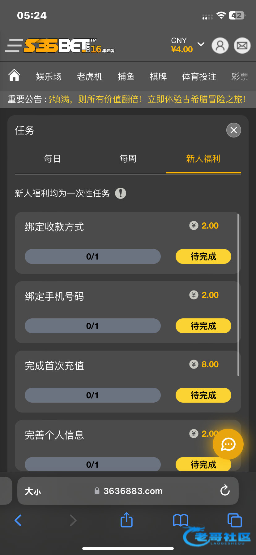Tap the home icon in navigation

pos(14,76)
